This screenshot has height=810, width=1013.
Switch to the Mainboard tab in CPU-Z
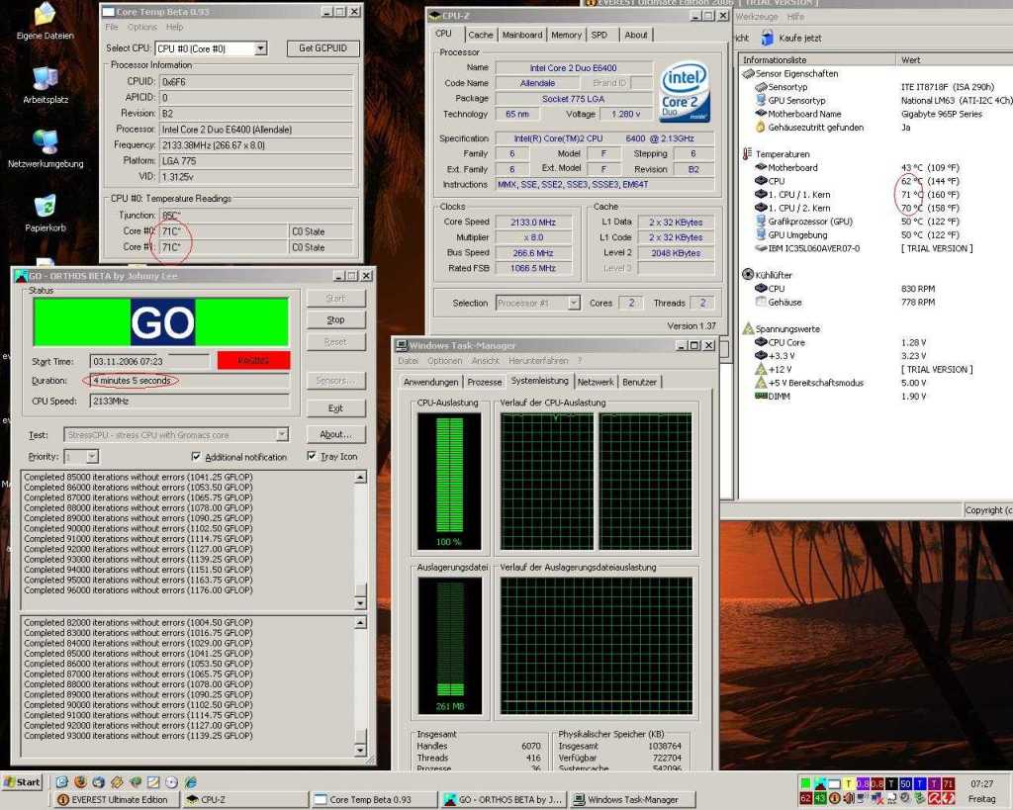coord(522,35)
